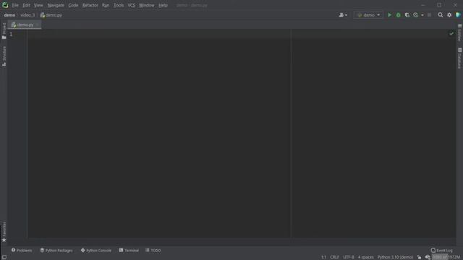Open the Problems tool window
This screenshot has height=260, width=463.
22,251
